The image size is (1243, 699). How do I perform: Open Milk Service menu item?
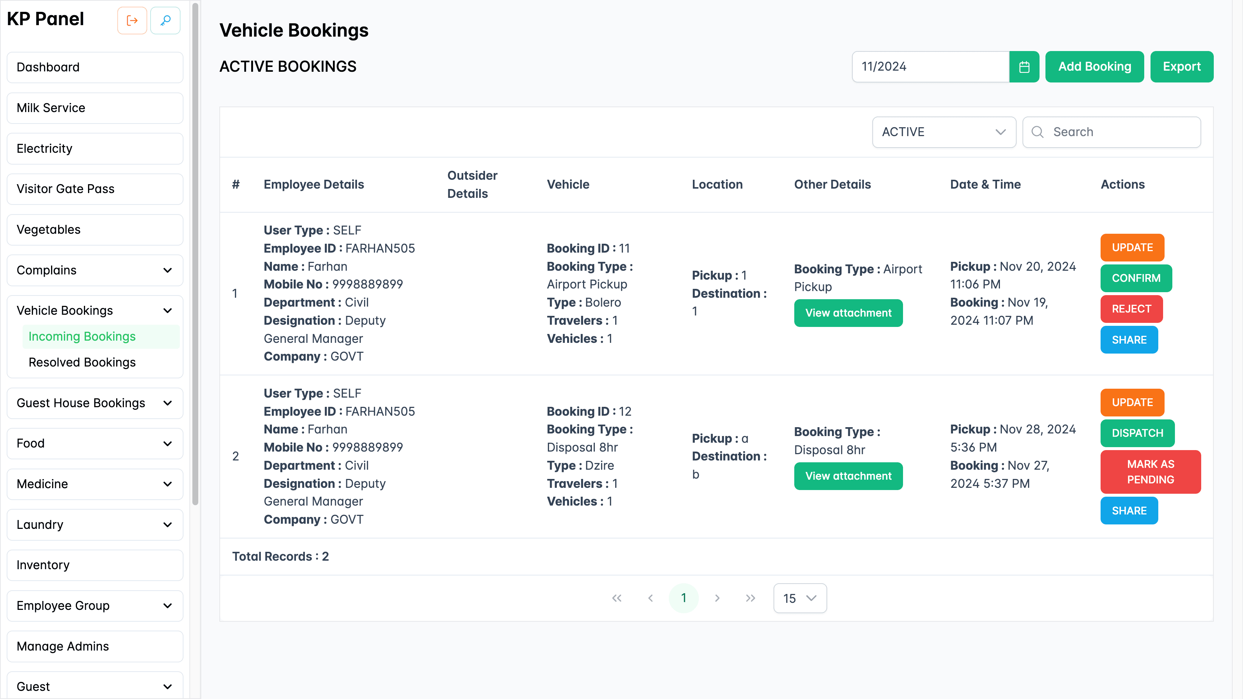tap(95, 108)
